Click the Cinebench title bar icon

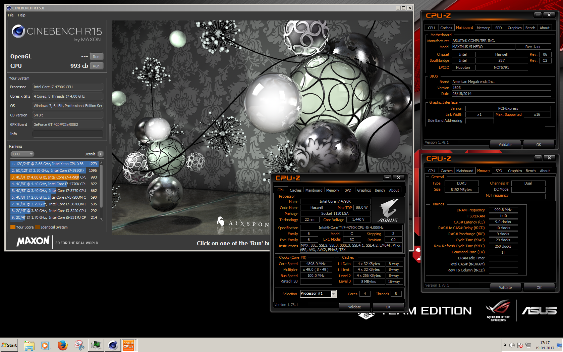tap(9, 8)
